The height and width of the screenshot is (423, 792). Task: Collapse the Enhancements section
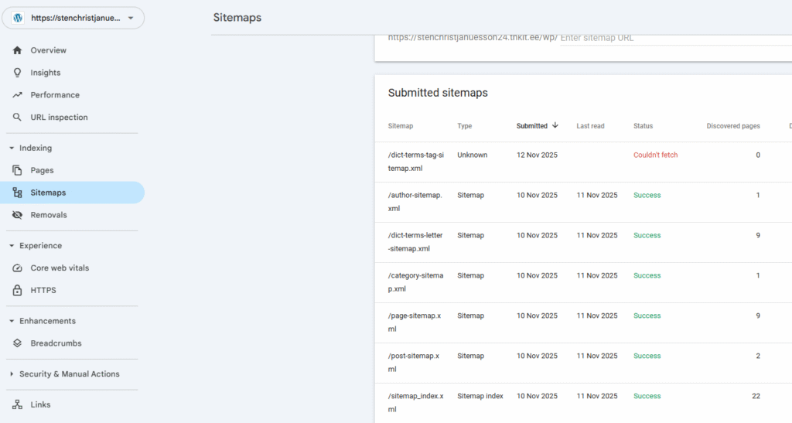pyautogui.click(x=12, y=321)
